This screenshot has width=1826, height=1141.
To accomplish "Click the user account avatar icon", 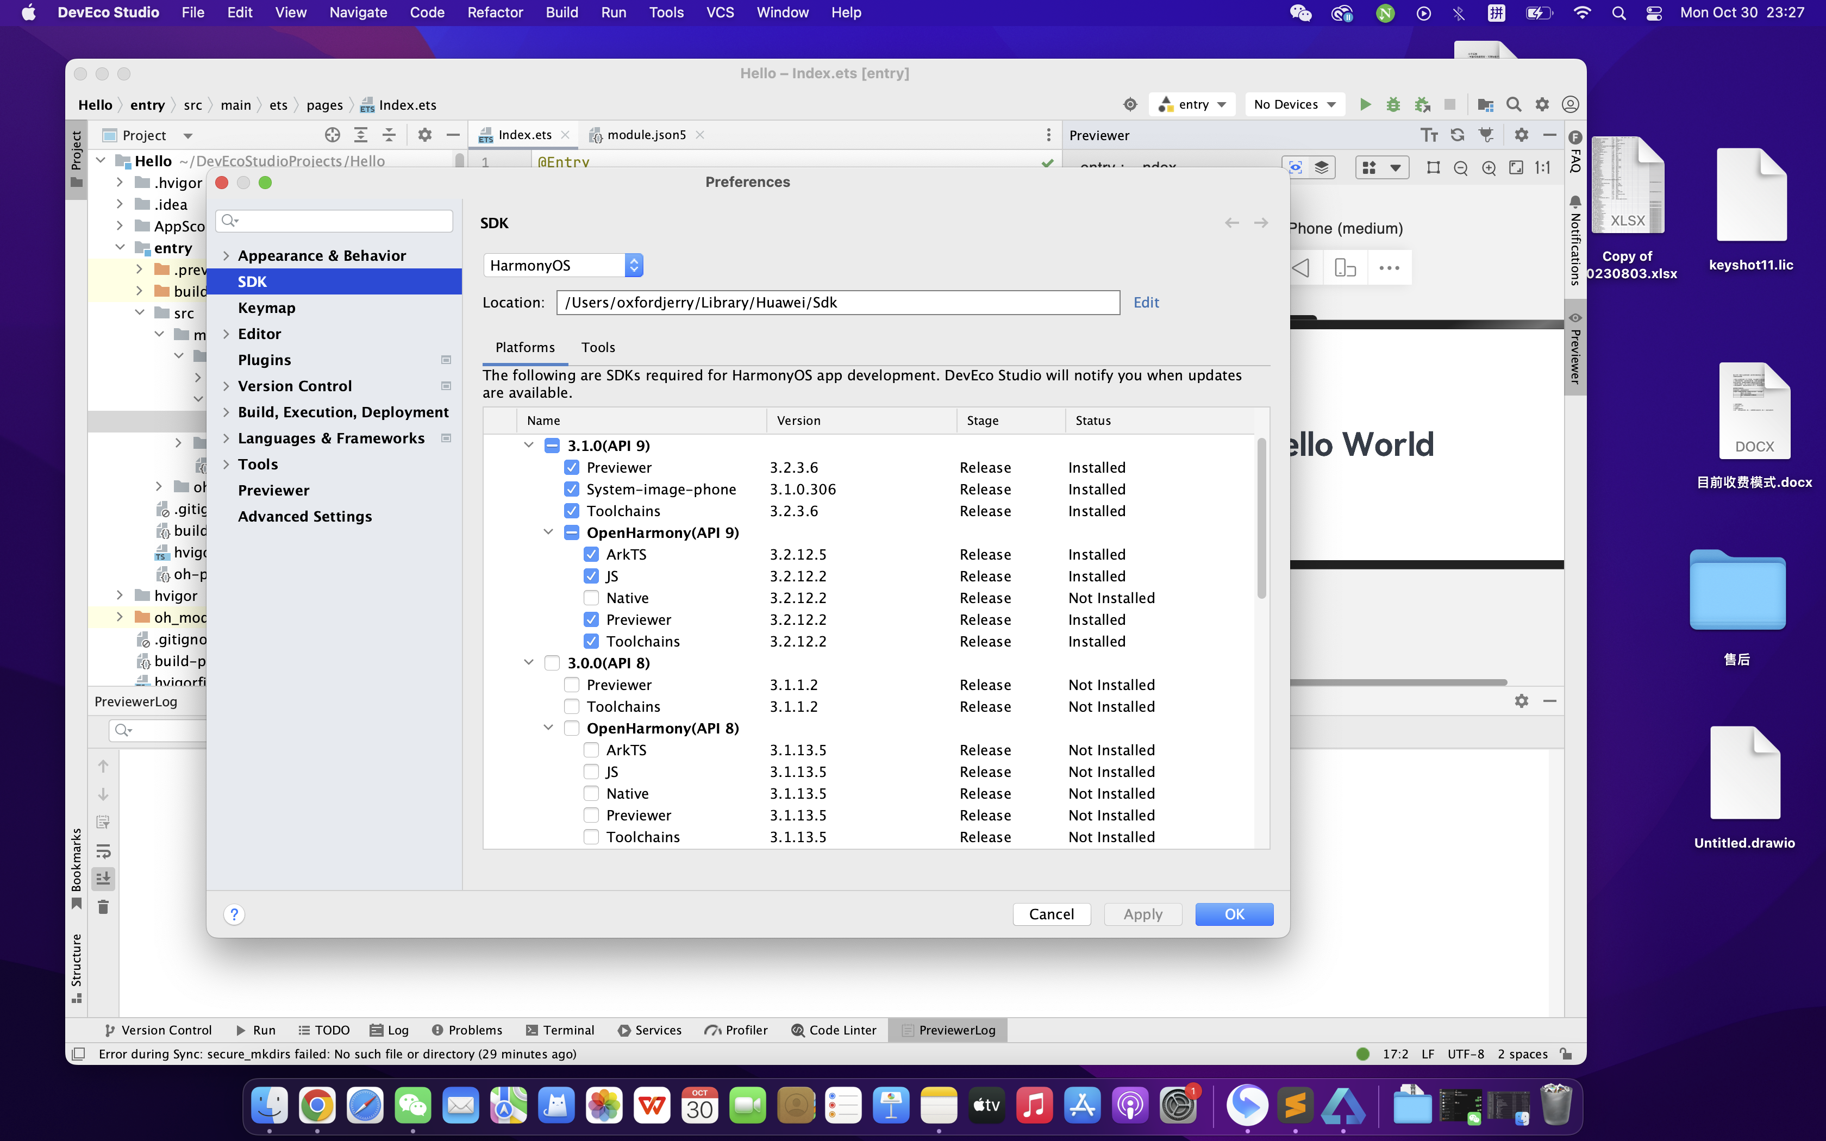I will [x=1570, y=104].
